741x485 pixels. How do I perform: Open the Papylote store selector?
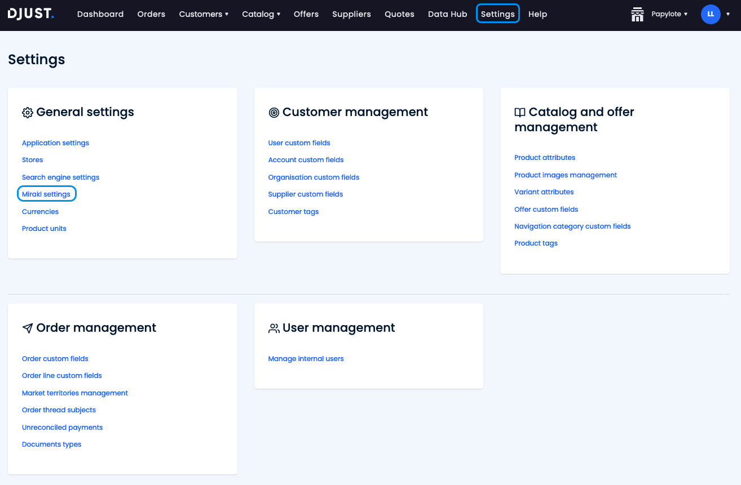[x=668, y=14]
